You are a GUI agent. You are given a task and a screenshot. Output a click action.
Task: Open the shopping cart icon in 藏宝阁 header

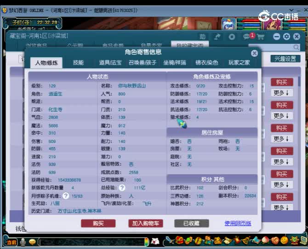click(x=261, y=37)
